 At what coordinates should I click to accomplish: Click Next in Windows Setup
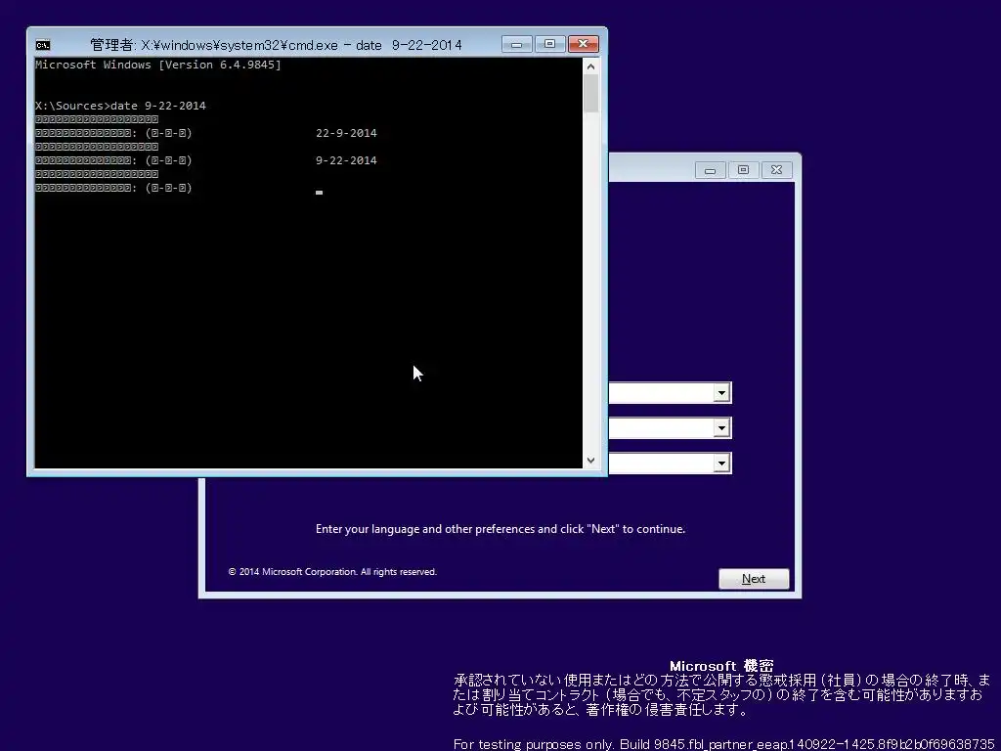(x=754, y=579)
